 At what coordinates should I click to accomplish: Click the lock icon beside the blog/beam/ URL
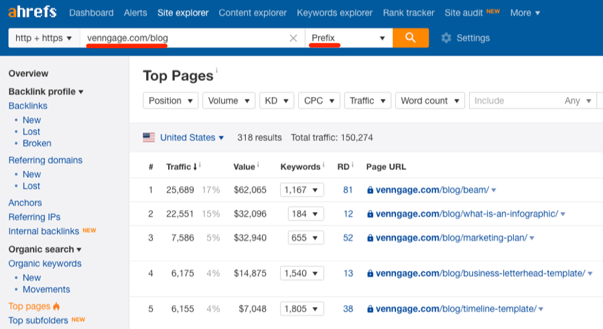coord(370,190)
